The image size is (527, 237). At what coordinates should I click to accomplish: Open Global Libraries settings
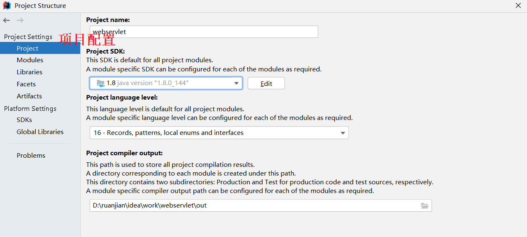coord(40,132)
